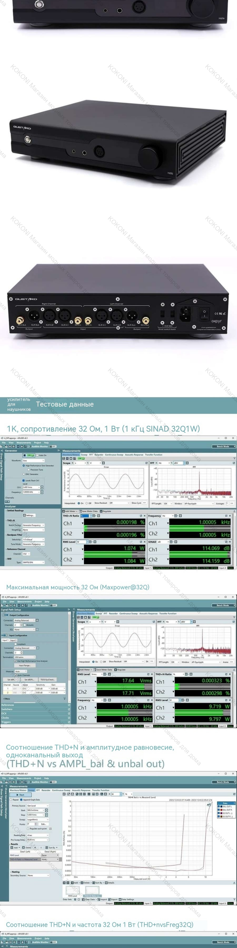Image resolution: width=237 pixels, height=948 pixels.
Task: Click the Input Range... button
Action: (25, 665)
